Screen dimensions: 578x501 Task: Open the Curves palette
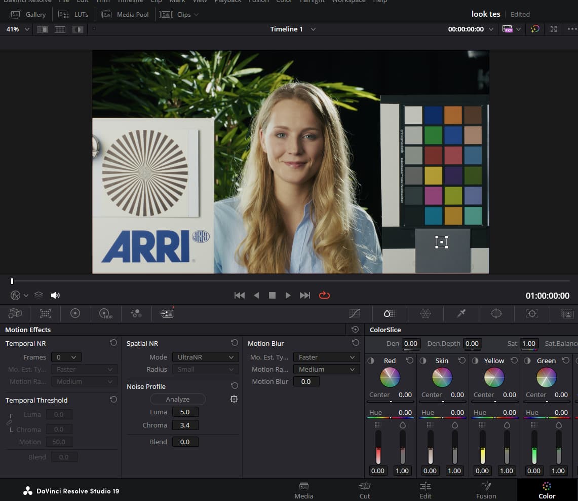point(355,313)
